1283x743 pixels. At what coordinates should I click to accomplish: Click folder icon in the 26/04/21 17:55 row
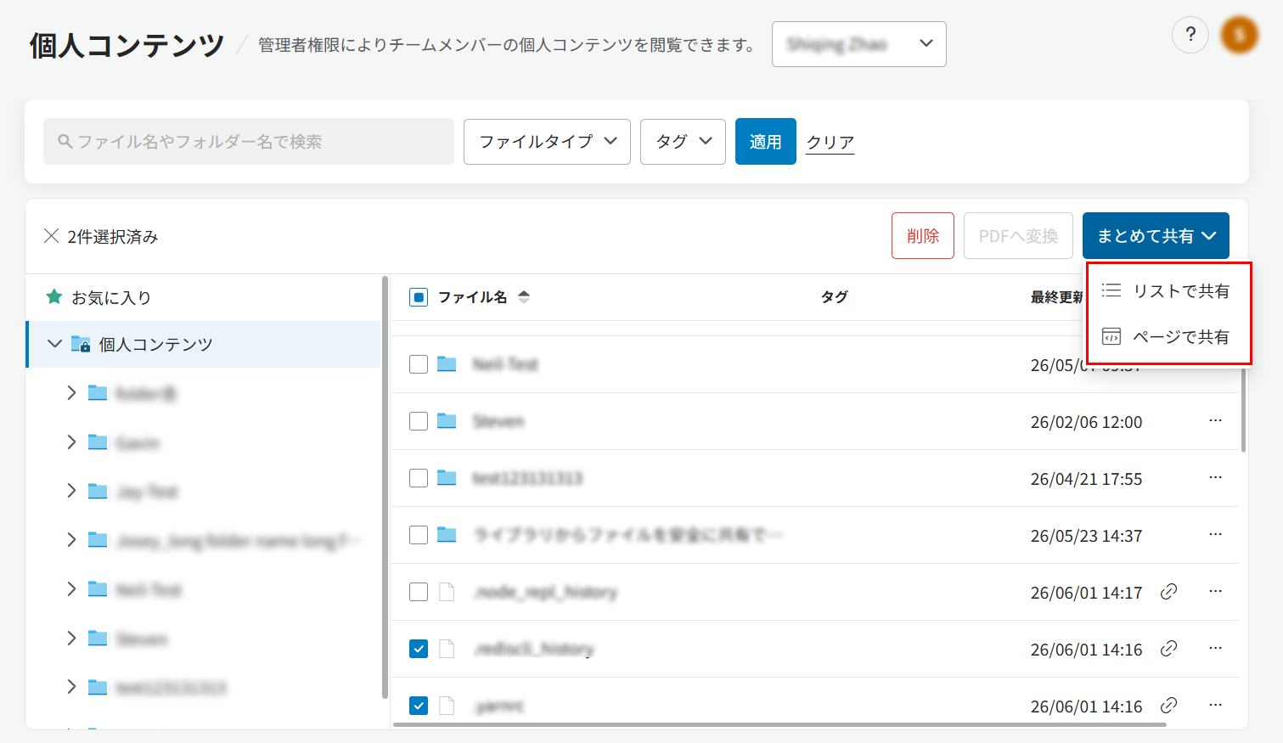pos(447,477)
